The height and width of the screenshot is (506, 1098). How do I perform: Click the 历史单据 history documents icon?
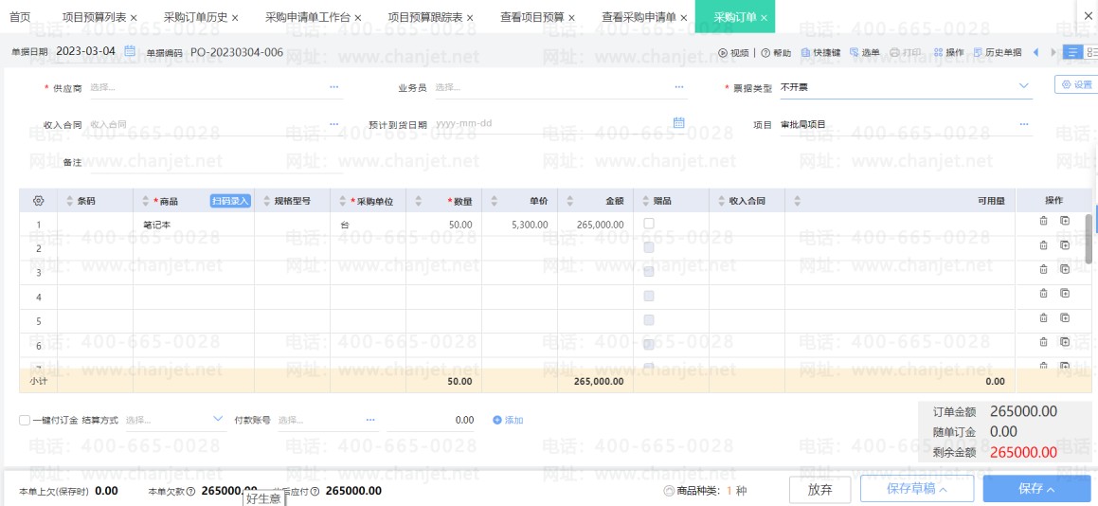tap(978, 52)
